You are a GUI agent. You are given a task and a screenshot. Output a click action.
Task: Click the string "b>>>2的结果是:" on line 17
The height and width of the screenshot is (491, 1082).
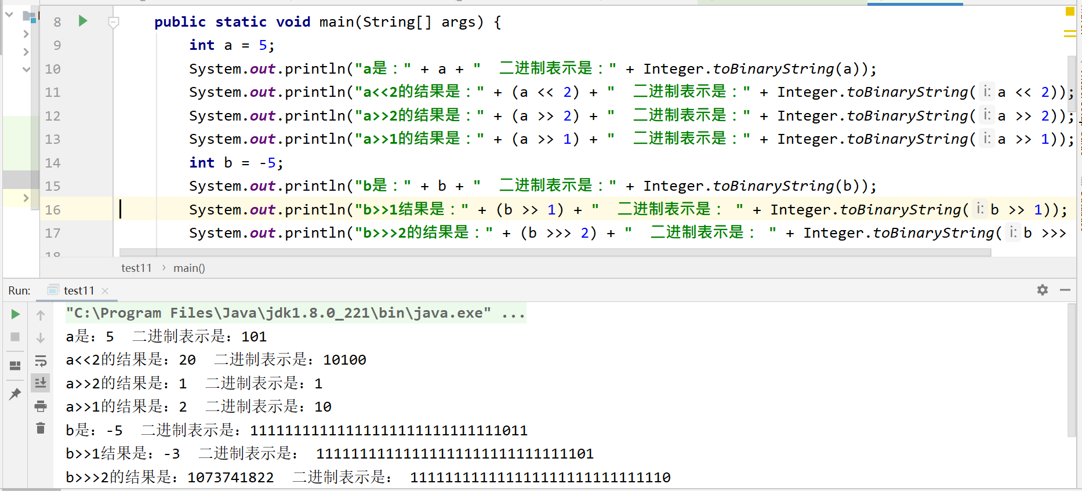coord(424,232)
